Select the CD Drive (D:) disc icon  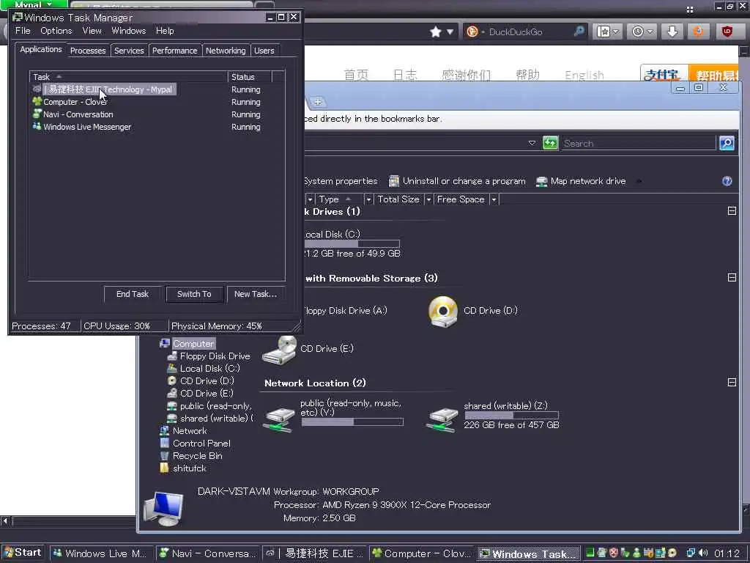(x=443, y=311)
